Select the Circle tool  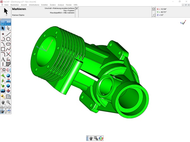[8, 39]
